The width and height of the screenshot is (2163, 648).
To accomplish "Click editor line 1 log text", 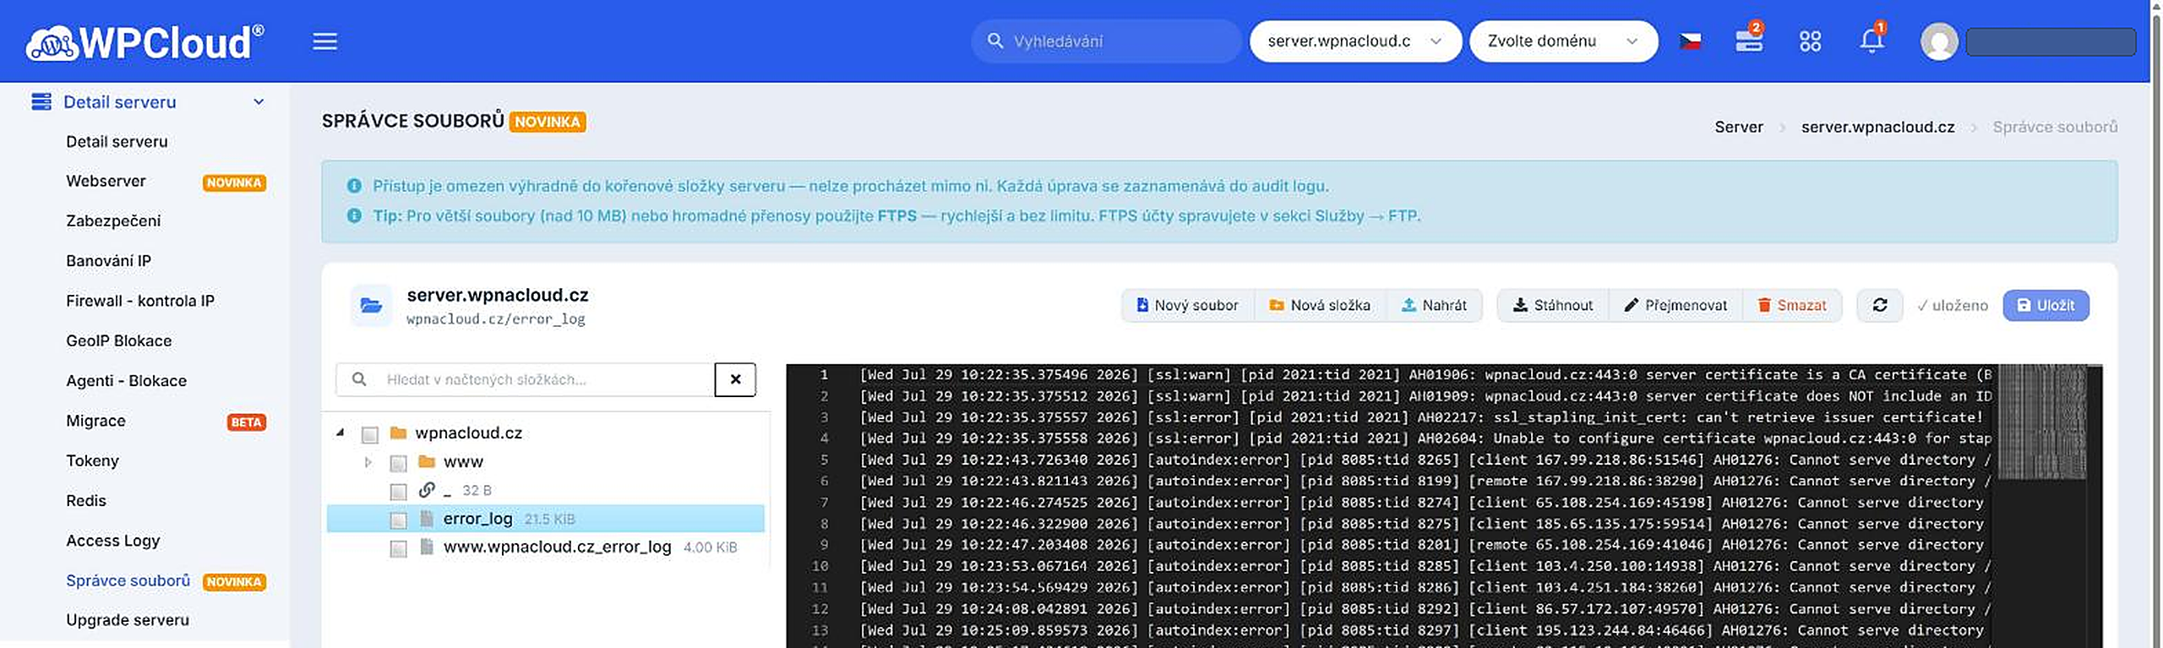I will tap(1425, 374).
